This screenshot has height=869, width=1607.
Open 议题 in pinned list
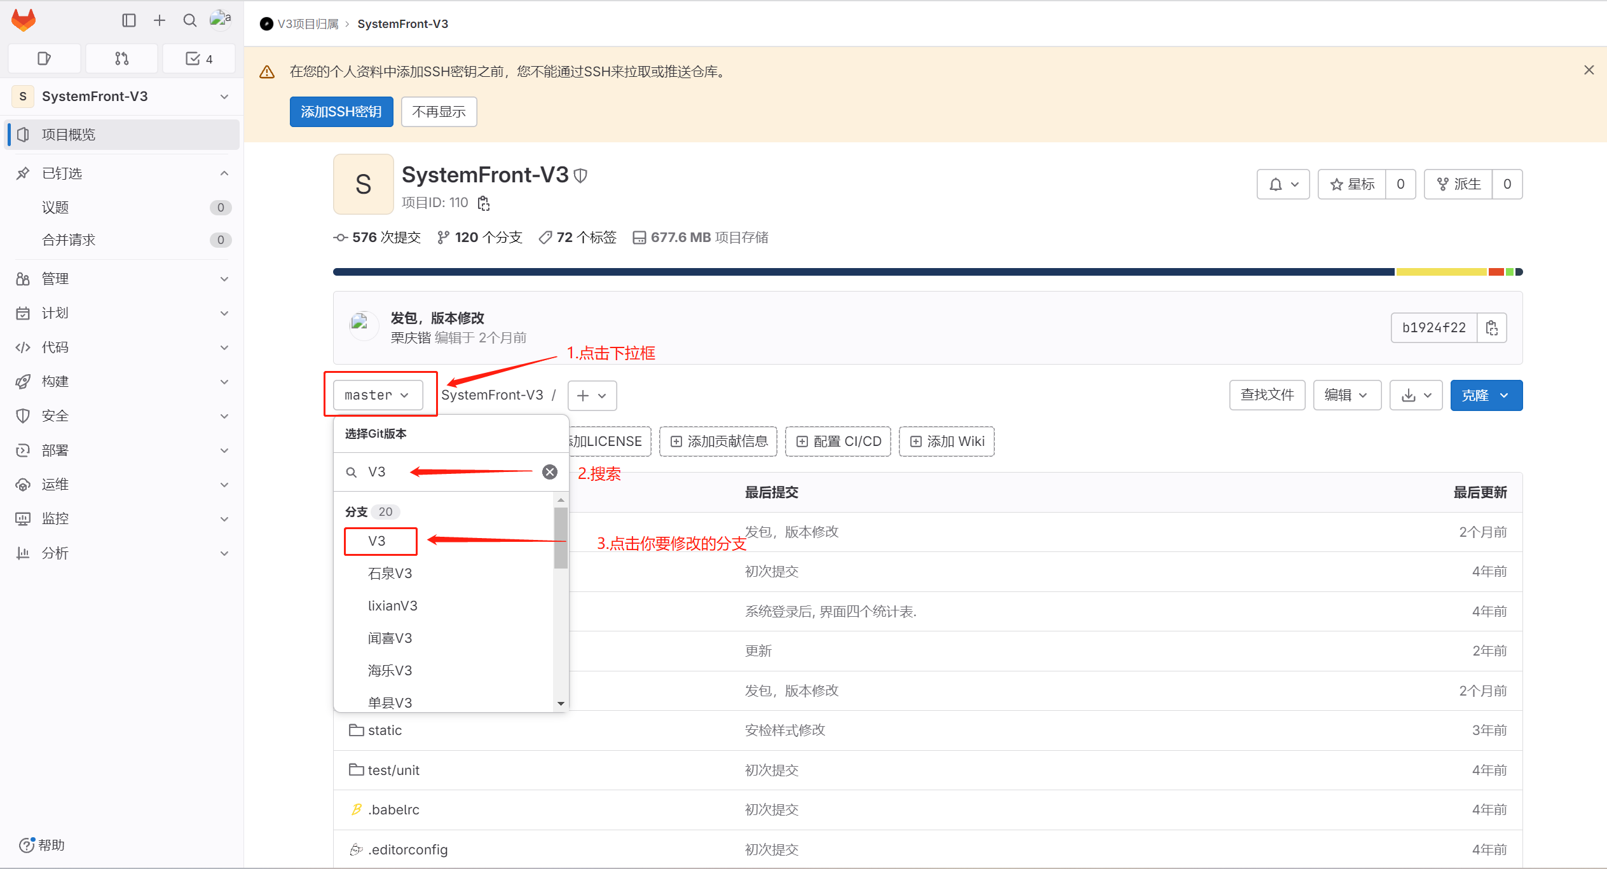coord(121,208)
